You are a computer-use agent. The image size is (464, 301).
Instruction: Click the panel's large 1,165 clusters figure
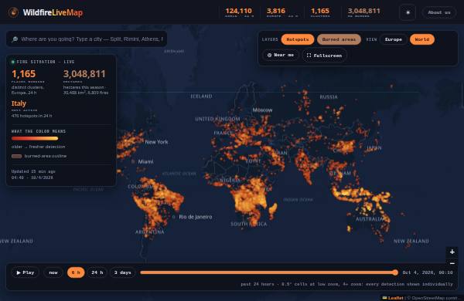[x=23, y=74]
